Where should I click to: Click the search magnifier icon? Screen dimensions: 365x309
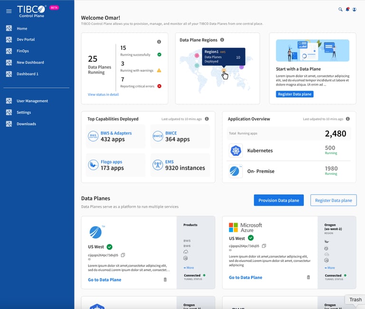(x=340, y=10)
